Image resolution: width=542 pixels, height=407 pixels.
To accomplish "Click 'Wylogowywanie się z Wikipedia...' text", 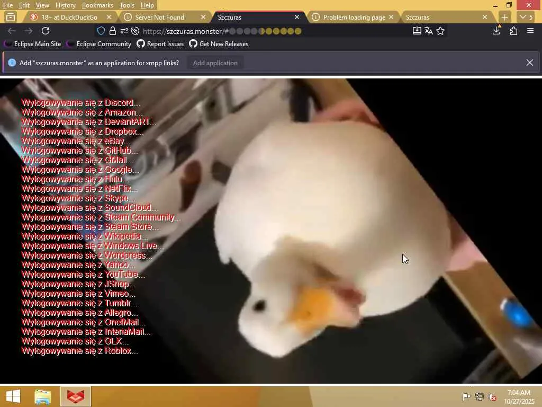I will (x=85, y=236).
